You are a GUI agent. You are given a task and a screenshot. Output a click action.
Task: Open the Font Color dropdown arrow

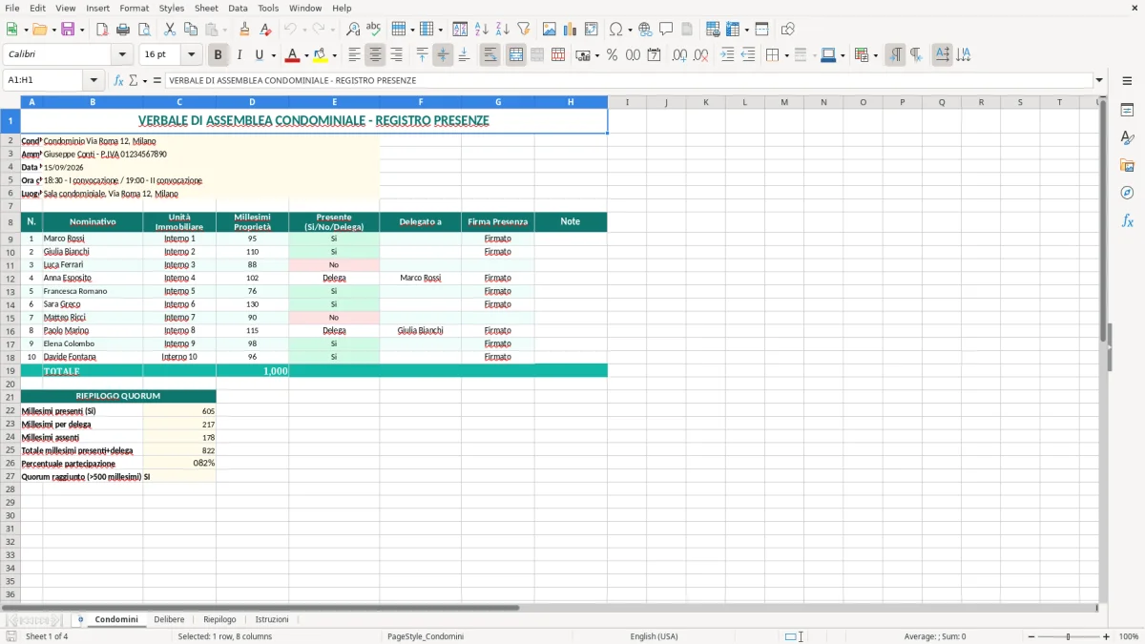tap(305, 55)
